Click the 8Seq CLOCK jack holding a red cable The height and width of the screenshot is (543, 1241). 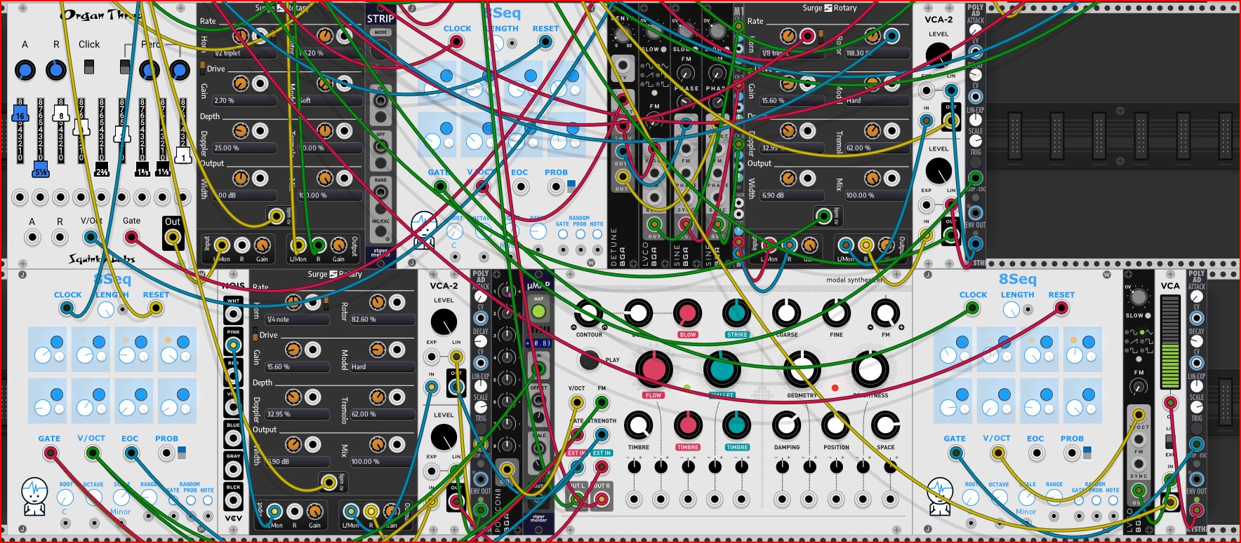point(456,42)
